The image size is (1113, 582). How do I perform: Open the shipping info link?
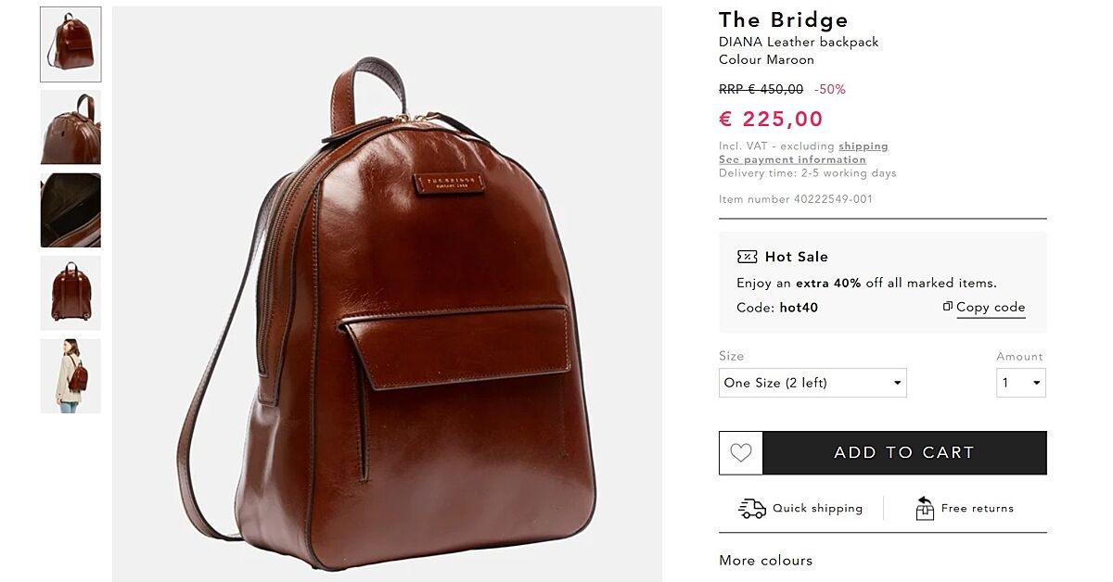pyautogui.click(x=864, y=146)
